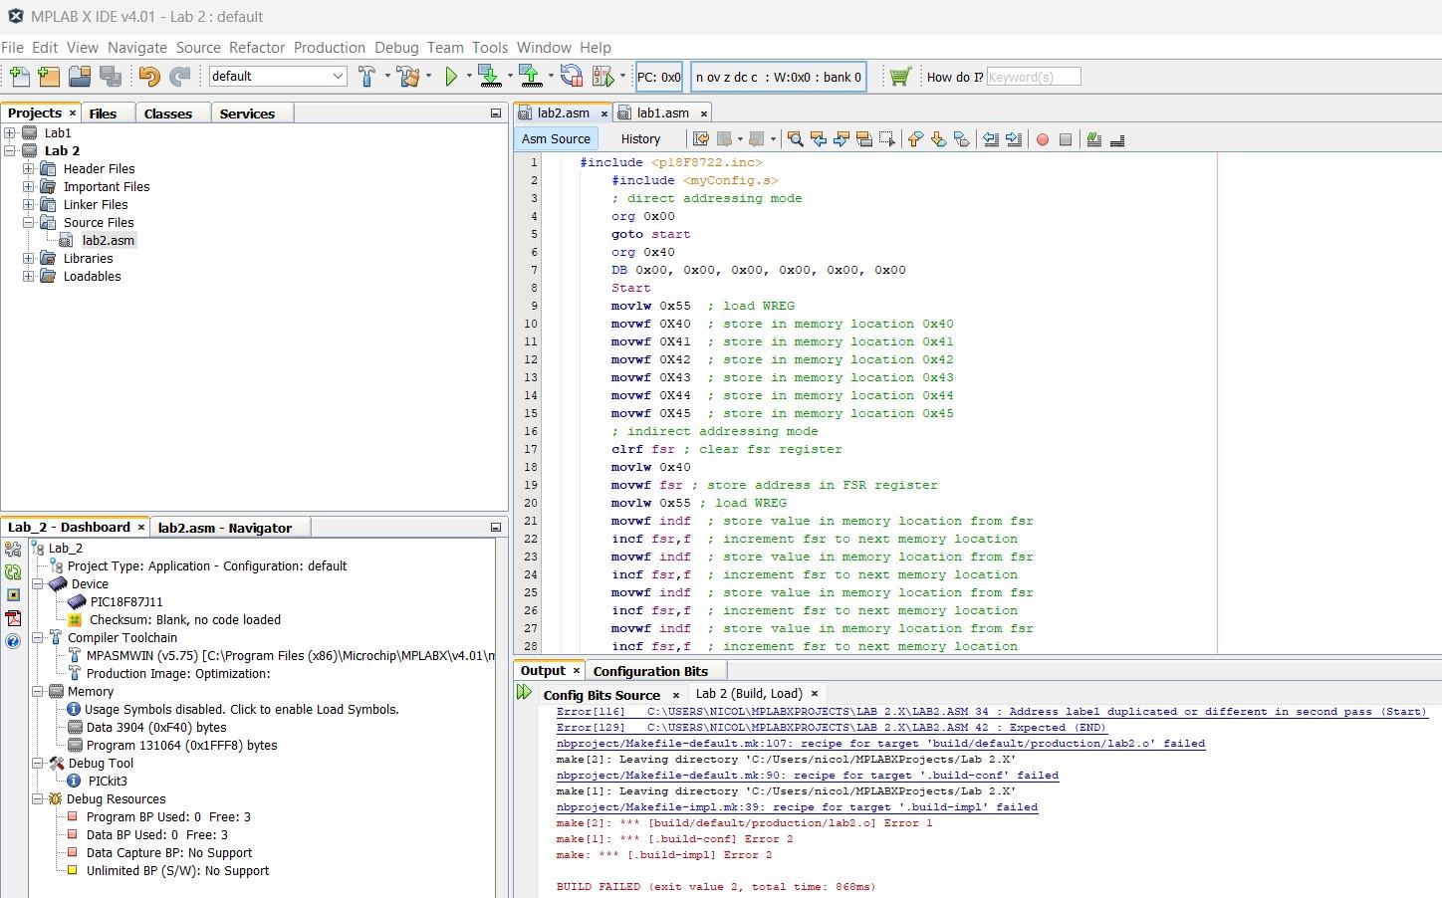Toggle a breakpoint with the red circle icon
This screenshot has width=1442, height=898.
click(x=1042, y=138)
